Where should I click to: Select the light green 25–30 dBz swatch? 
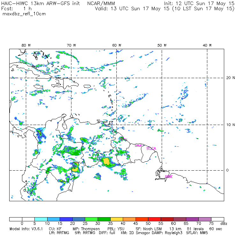[x=91, y=219]
